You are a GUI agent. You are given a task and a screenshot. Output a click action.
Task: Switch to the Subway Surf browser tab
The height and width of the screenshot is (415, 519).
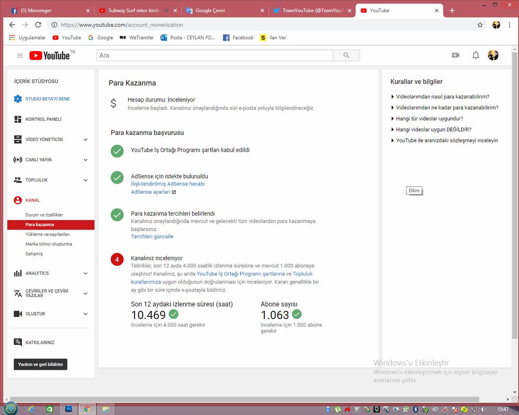[x=138, y=10]
